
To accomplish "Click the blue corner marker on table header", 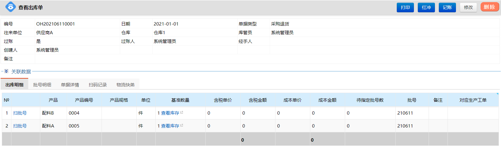I will 497,94.
